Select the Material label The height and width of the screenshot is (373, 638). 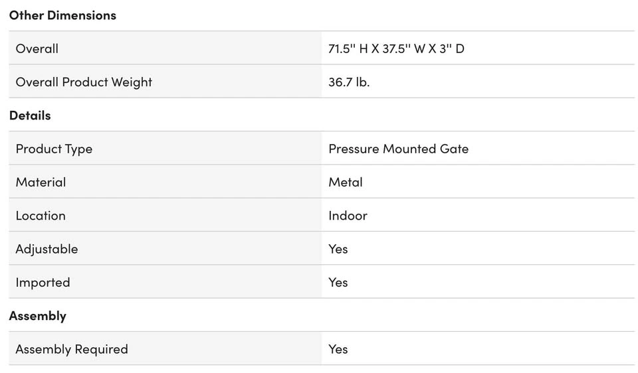coord(41,182)
